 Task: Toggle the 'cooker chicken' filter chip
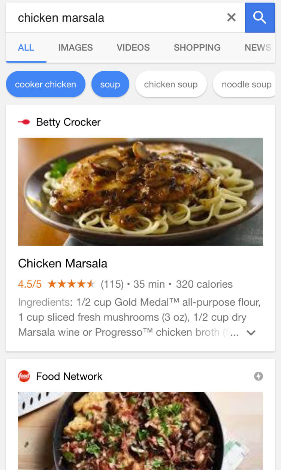coord(45,84)
